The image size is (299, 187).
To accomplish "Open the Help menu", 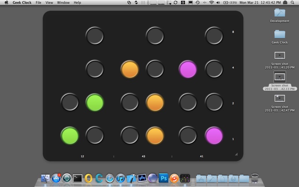I will (77, 3).
